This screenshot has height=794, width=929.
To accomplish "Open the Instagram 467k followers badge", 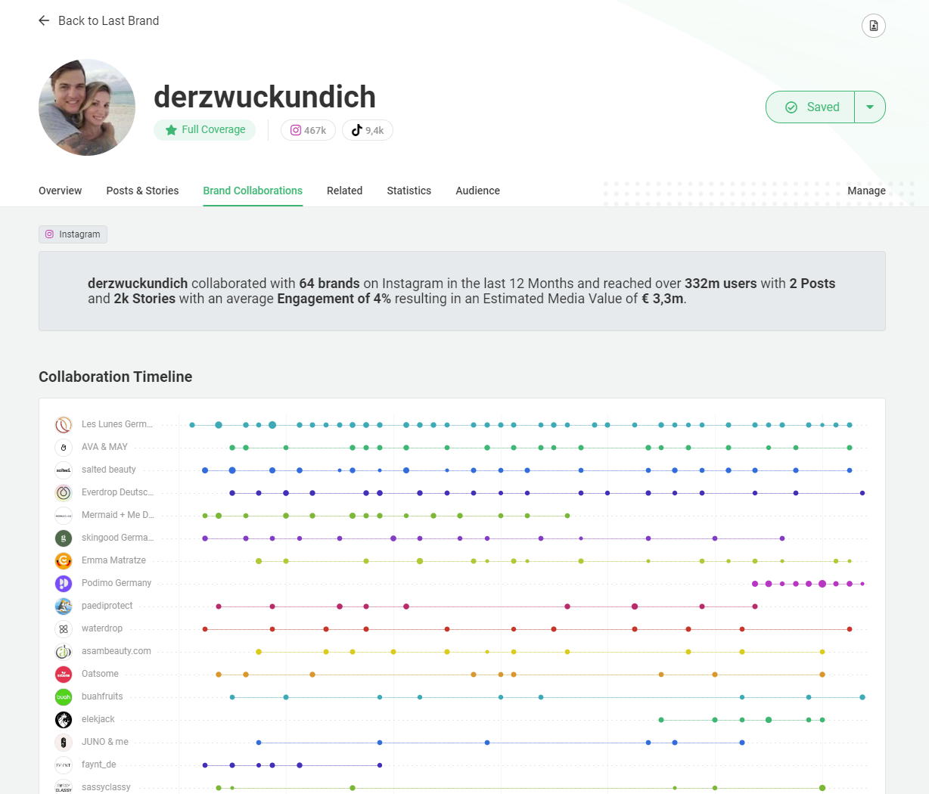I will pyautogui.click(x=308, y=130).
